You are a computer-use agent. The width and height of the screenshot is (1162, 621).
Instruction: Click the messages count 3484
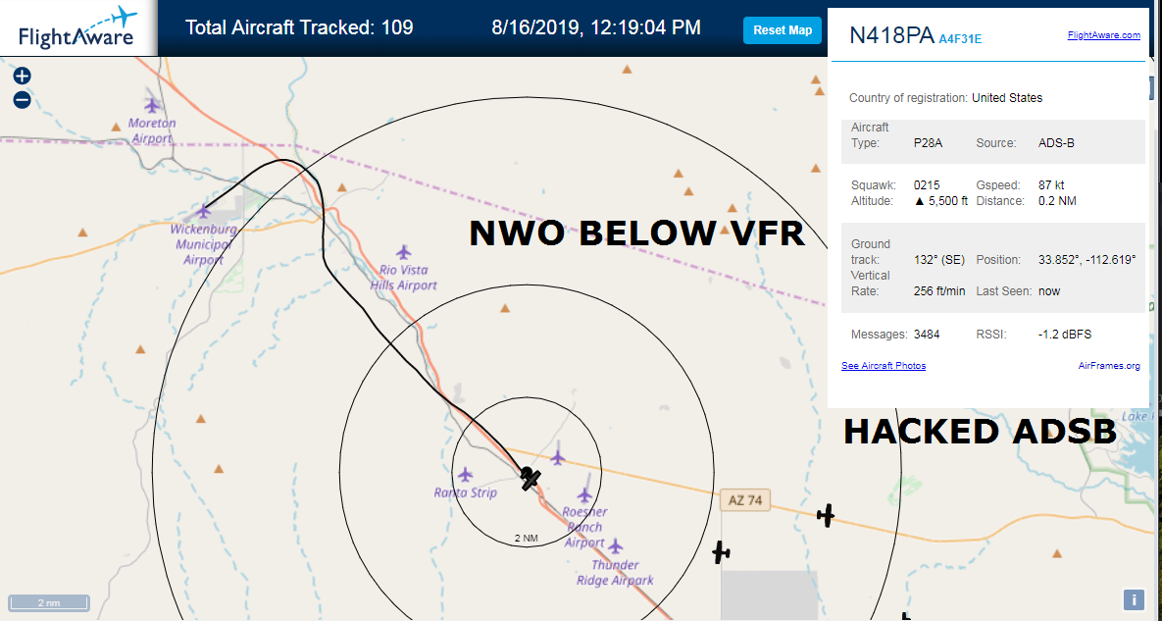click(927, 335)
